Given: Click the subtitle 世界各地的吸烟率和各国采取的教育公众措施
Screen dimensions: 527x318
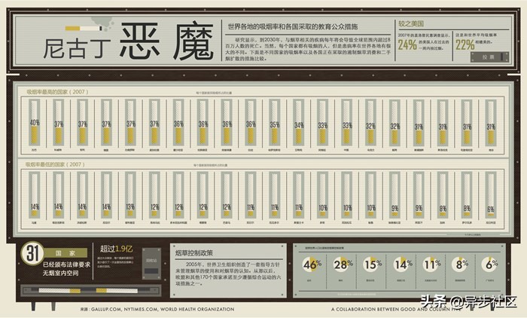Looking at the screenshot, I should (293, 26).
